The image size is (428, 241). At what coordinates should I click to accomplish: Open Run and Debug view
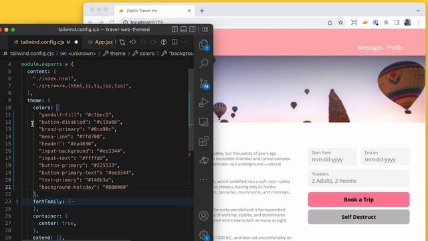tap(203, 102)
